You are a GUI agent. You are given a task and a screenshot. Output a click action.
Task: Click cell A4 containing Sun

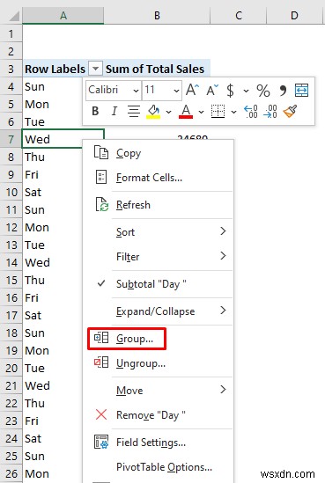(x=53, y=86)
